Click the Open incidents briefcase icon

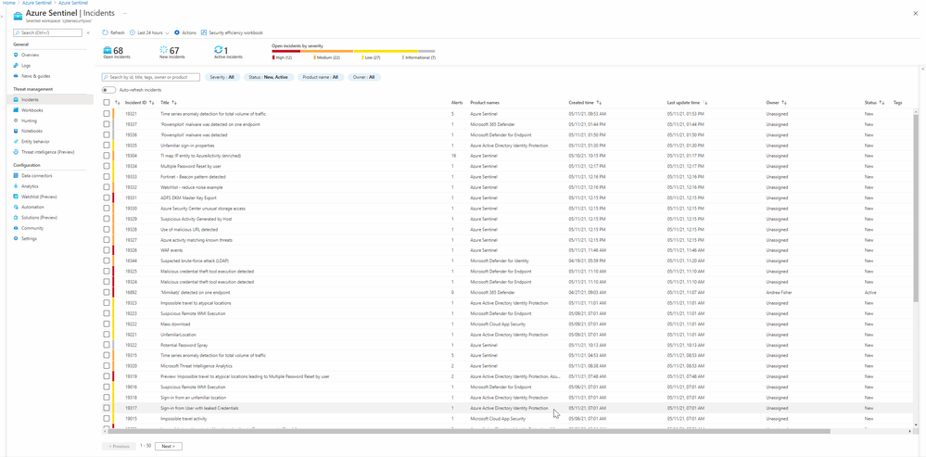[x=108, y=50]
